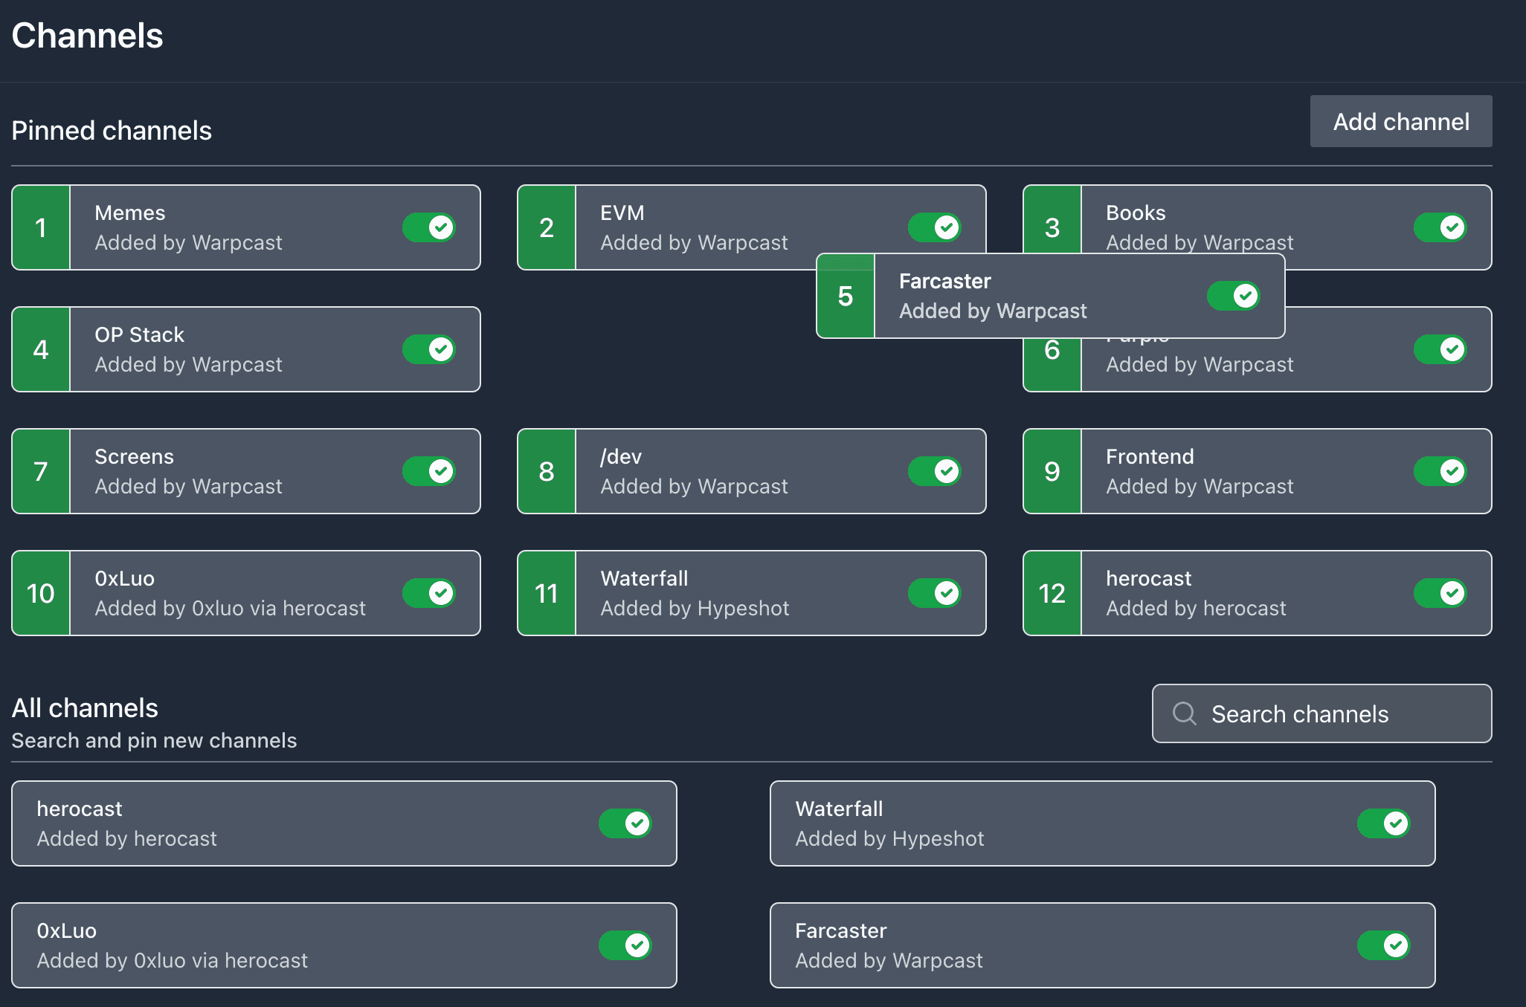Toggle the pinned herocast channel number 12
The image size is (1526, 1007).
coord(1440,593)
